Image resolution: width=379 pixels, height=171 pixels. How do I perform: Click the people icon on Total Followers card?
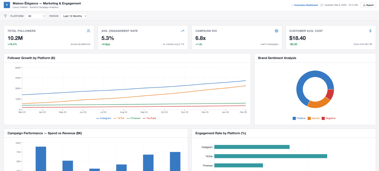(88, 31)
